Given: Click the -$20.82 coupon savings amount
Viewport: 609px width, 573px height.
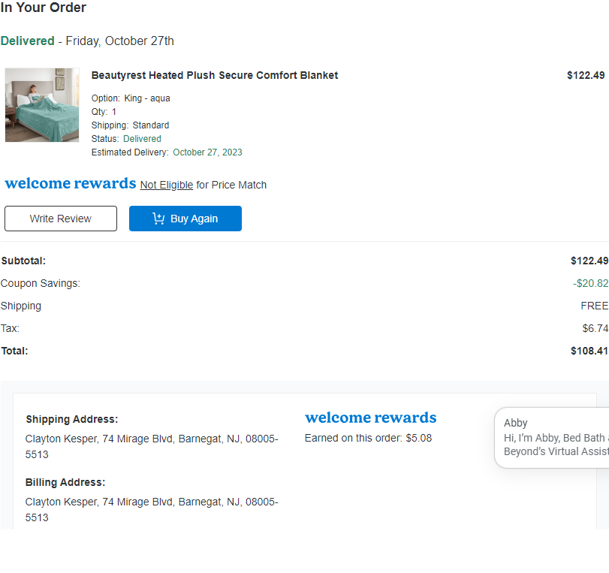Looking at the screenshot, I should point(590,284).
